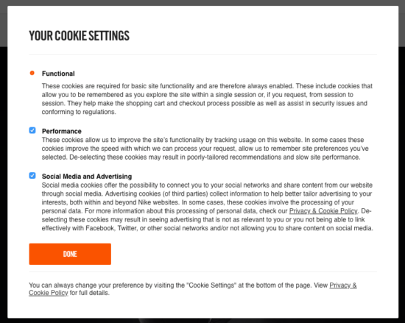Click the dimmed gray overlay above the dialog
The image size is (405, 323).
click(202, 3)
